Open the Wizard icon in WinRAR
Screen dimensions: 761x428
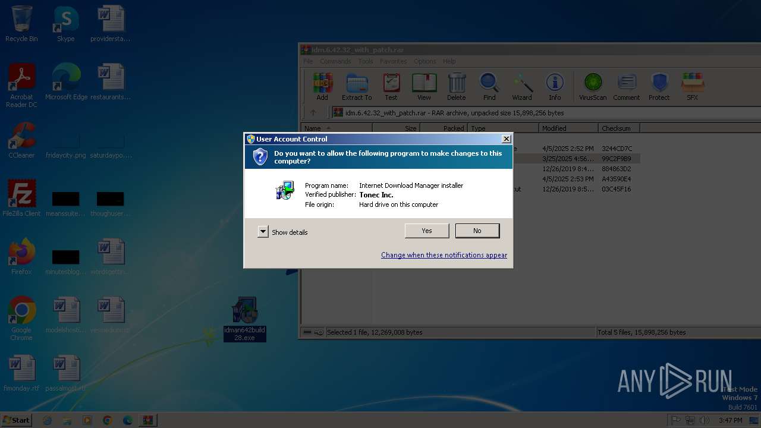(x=522, y=87)
